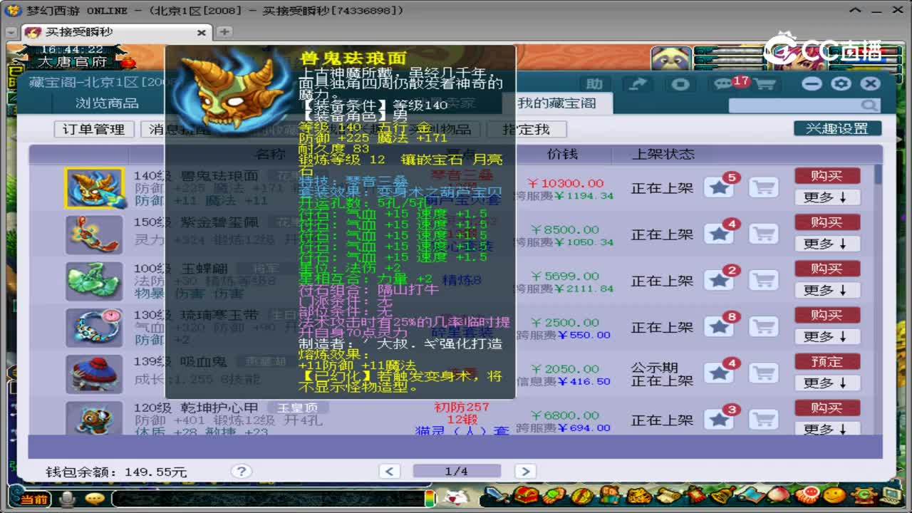Open a new tab with plus button

click(224, 32)
